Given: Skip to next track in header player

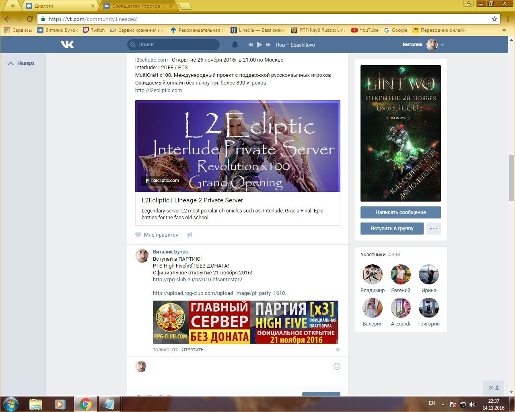Looking at the screenshot, I should coord(268,45).
